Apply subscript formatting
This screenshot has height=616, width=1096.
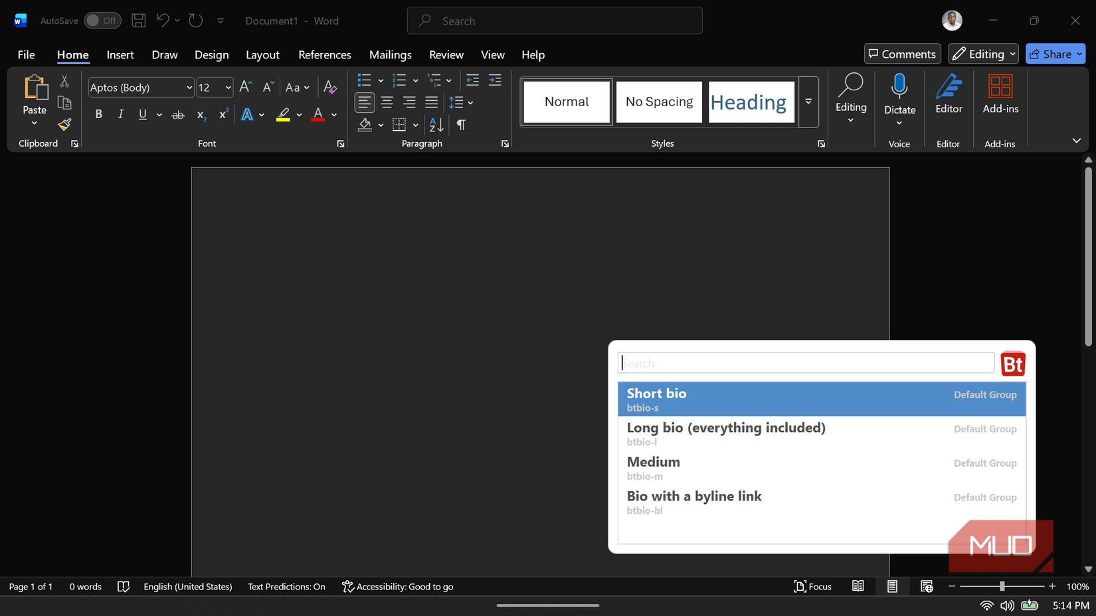[201, 115]
